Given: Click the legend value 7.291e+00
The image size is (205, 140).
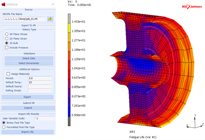Looking at the screenshot, I should [79, 106].
